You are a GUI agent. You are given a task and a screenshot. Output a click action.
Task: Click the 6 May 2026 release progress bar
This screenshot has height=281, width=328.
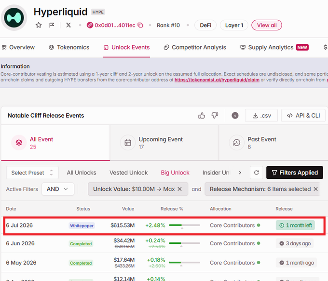pos(184,263)
